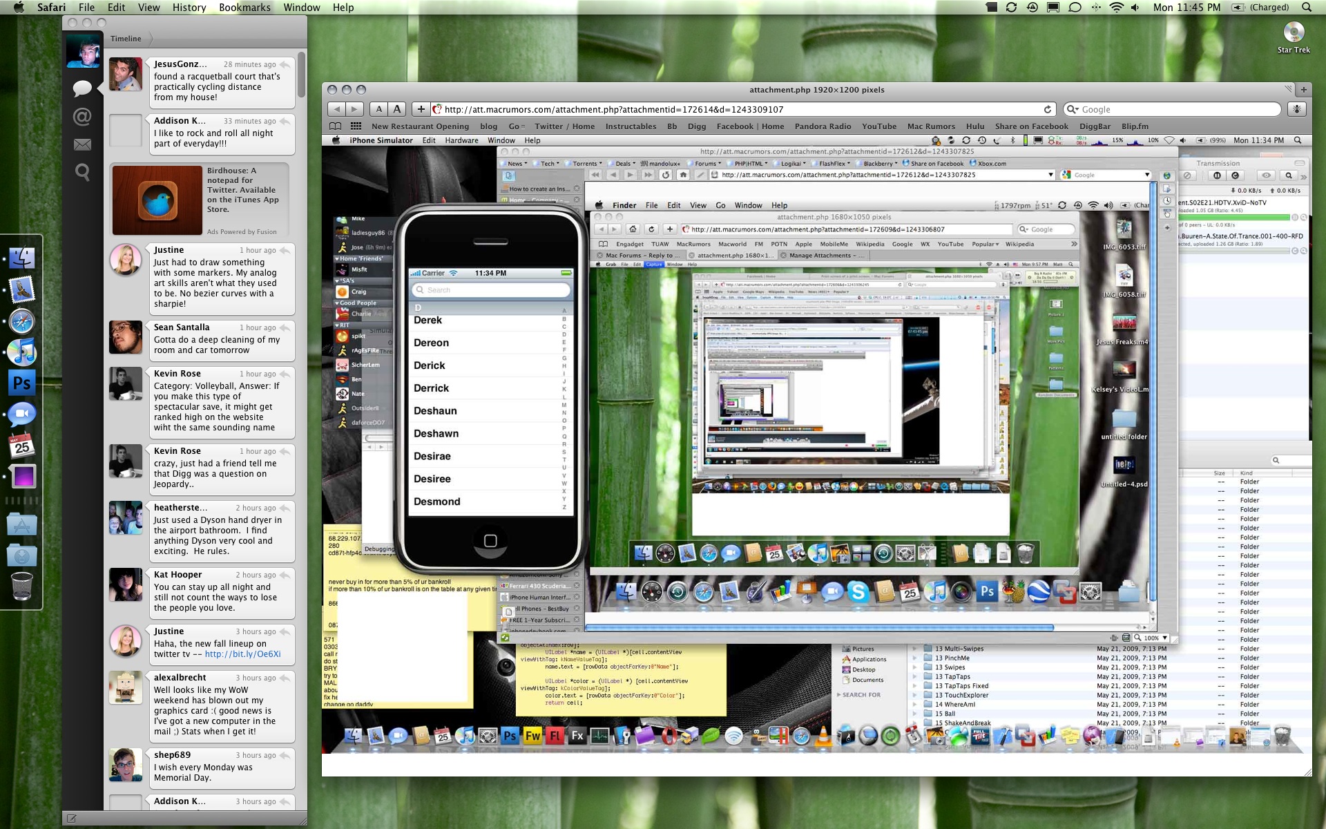Open Wi-Fi status beside the volume icon

click(1116, 8)
